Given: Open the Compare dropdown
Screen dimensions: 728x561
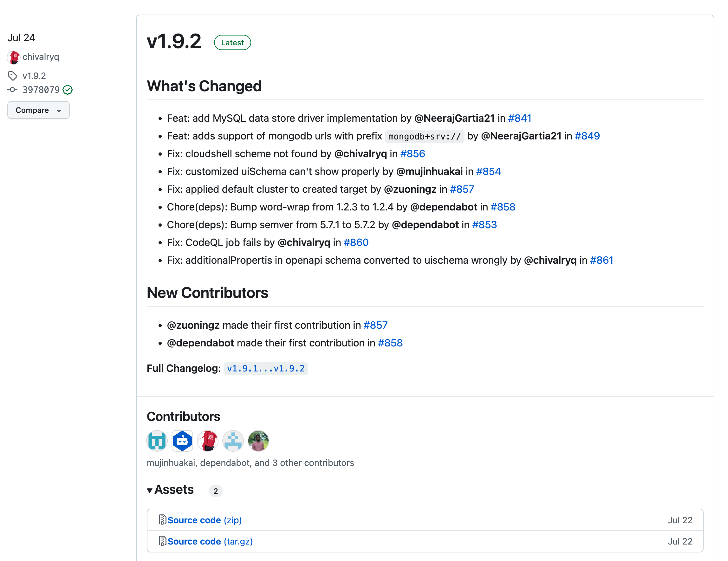Looking at the screenshot, I should pos(38,110).
